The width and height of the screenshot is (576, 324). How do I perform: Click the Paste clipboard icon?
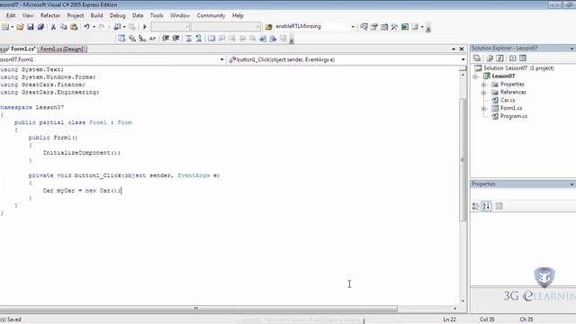(74, 27)
